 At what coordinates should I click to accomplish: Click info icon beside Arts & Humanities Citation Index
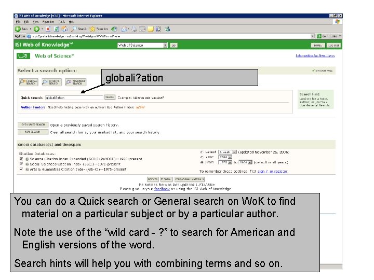point(27,169)
